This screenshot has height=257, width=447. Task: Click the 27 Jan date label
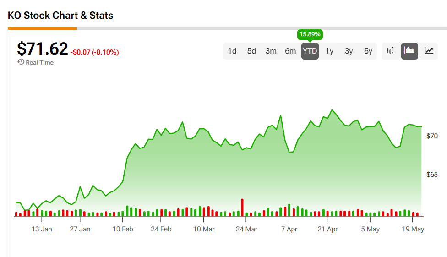point(80,229)
